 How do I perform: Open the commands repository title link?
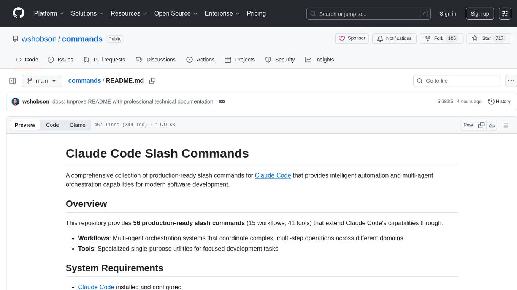[82, 39]
